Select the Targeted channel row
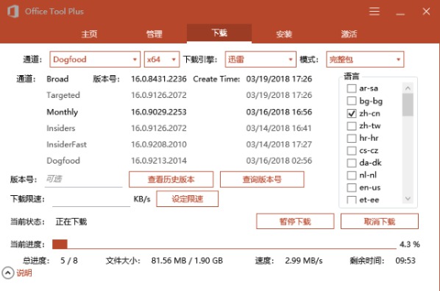 click(x=63, y=96)
